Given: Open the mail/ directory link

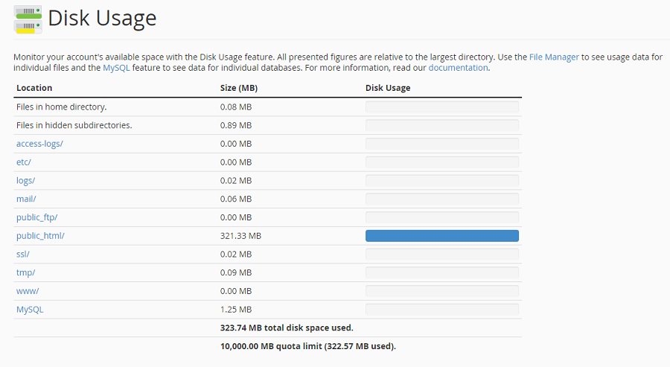Looking at the screenshot, I should point(27,199).
